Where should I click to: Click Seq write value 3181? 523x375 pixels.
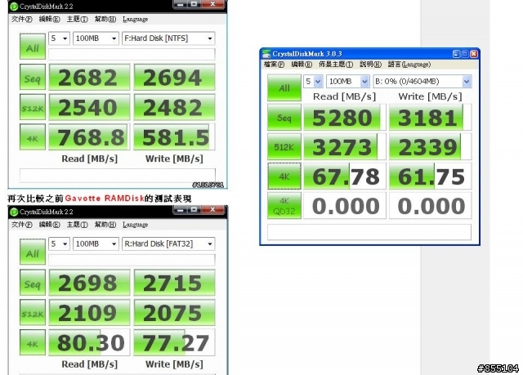(431, 118)
